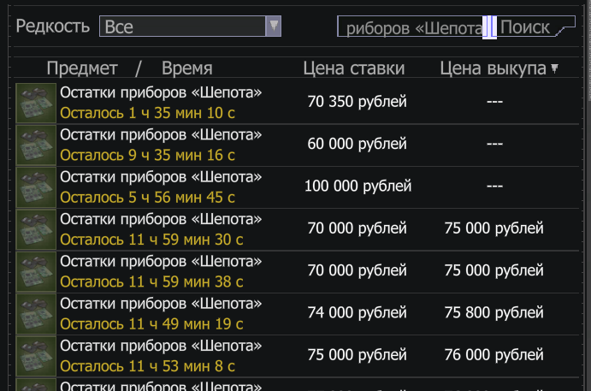Click item icon of lot with 11 h 59 min 38 s left
The image size is (591, 391).
click(36, 271)
